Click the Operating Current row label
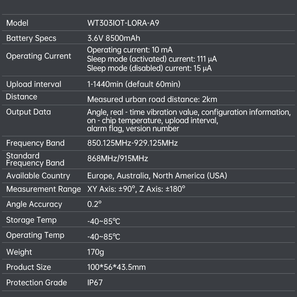This screenshot has width=297, height=297. [x=39, y=56]
